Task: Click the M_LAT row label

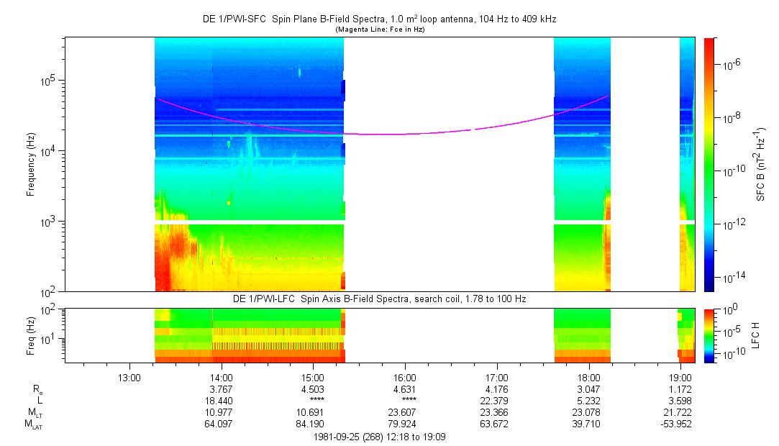Action: (32, 424)
